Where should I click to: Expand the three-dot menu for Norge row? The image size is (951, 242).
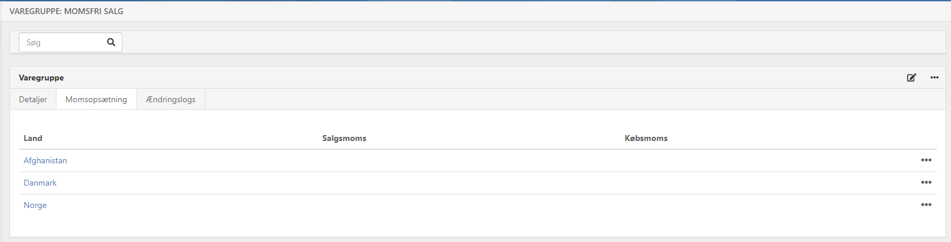(x=926, y=205)
